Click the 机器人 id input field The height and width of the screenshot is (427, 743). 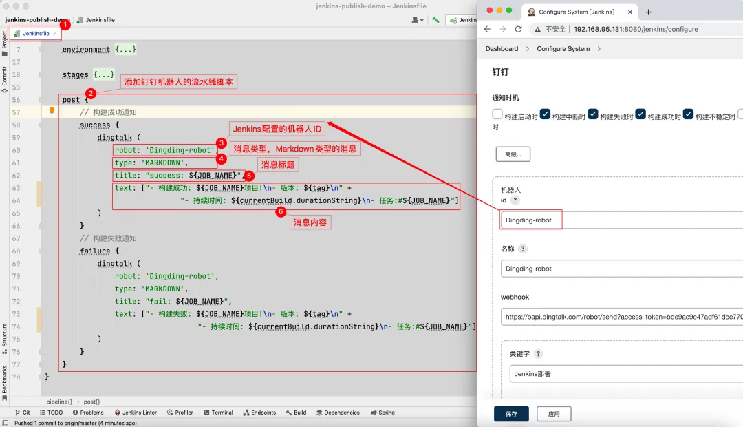(x=622, y=220)
